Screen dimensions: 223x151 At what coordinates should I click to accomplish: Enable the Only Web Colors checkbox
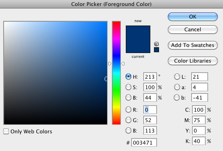[6, 131]
